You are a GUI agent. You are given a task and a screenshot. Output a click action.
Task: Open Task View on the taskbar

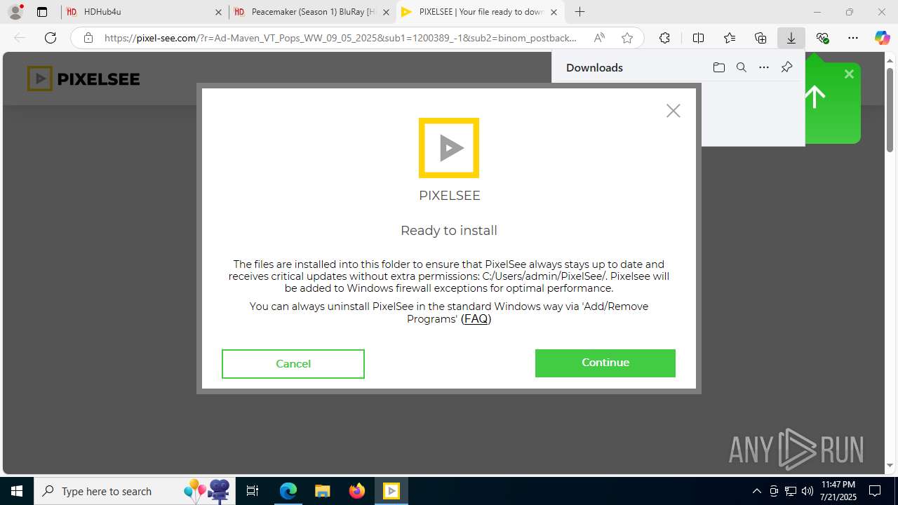coord(253,491)
